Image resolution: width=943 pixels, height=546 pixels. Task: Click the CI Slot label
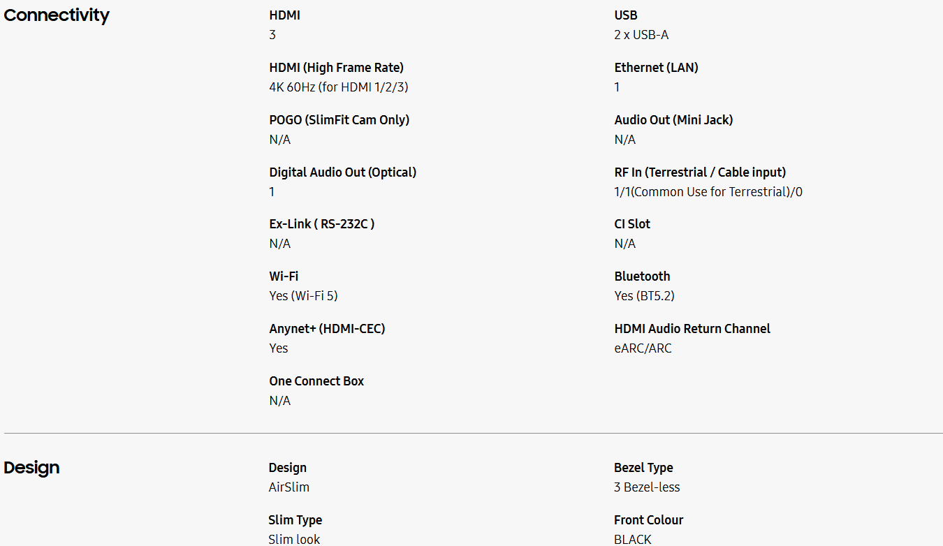coord(632,224)
